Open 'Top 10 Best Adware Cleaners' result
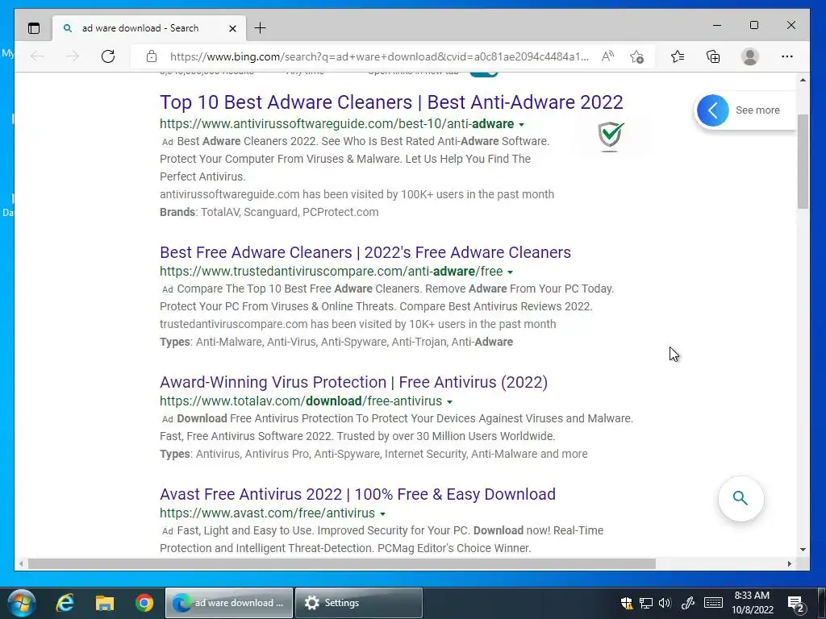 click(x=391, y=102)
